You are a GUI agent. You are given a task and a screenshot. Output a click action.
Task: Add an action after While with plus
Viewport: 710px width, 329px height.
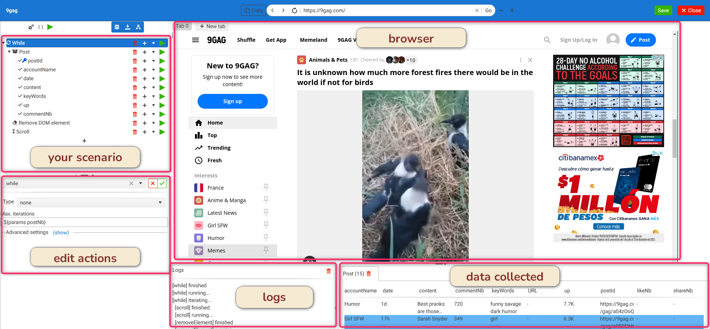pyautogui.click(x=145, y=43)
